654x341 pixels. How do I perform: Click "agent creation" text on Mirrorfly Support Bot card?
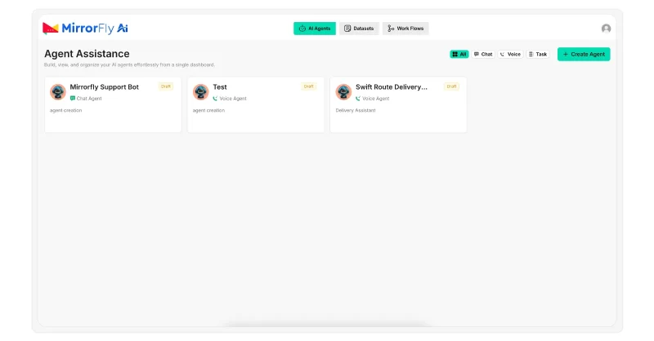66,110
